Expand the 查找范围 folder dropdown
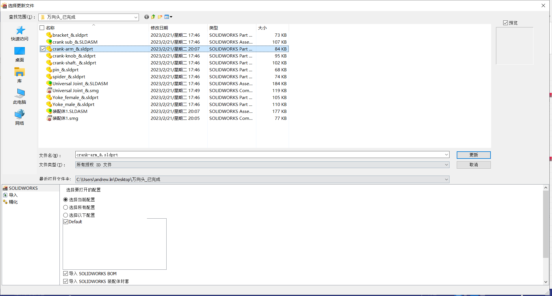 (136, 17)
